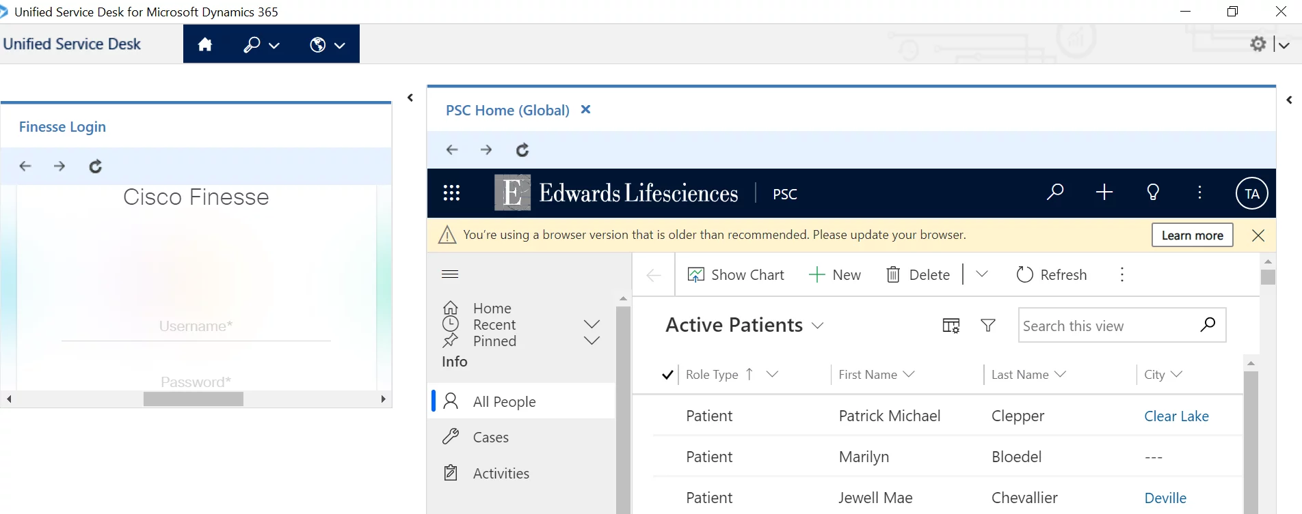Image resolution: width=1302 pixels, height=514 pixels.
Task: Go back in PSC Home browser
Action: click(452, 149)
